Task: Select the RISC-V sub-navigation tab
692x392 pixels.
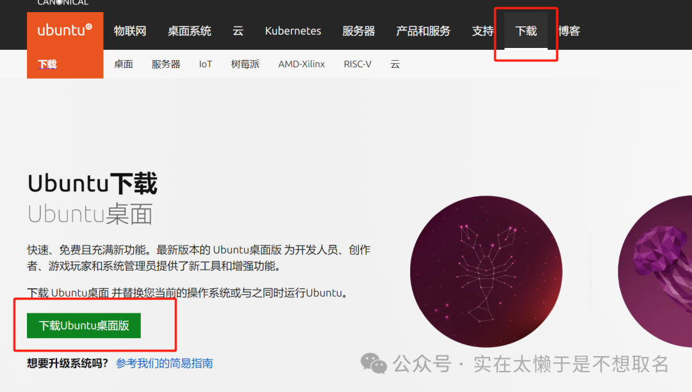Action: pyautogui.click(x=357, y=64)
